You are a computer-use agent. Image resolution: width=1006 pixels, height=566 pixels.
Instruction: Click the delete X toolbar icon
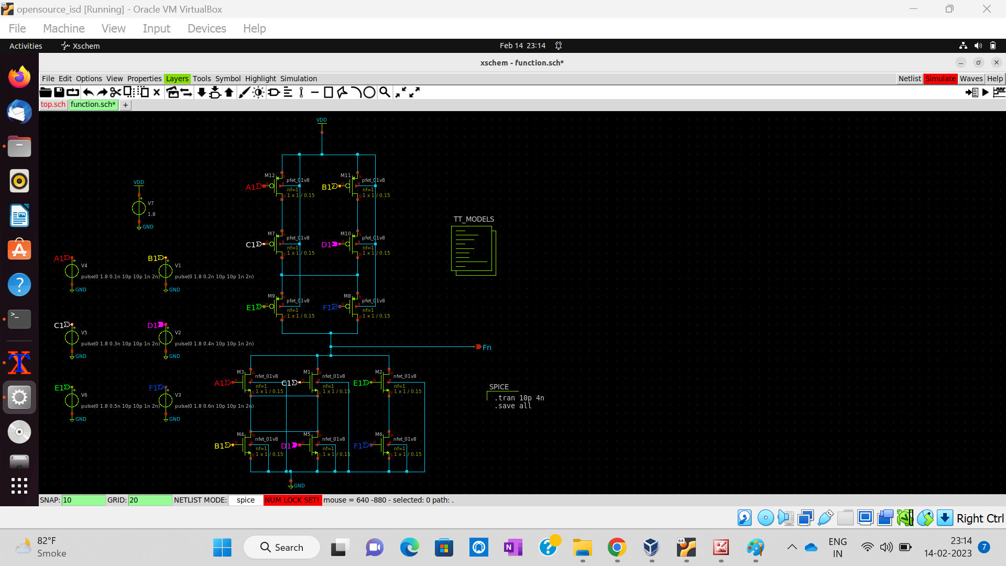coord(157,93)
